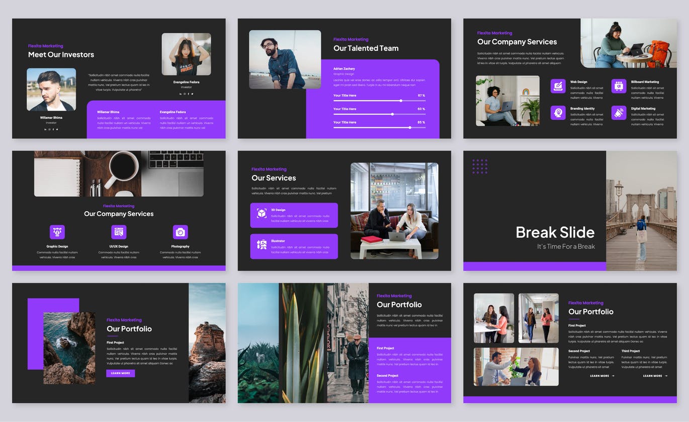Click Evangeline Fedora's Instagram icon
Viewport: 689px width, 422px height.
185,94
